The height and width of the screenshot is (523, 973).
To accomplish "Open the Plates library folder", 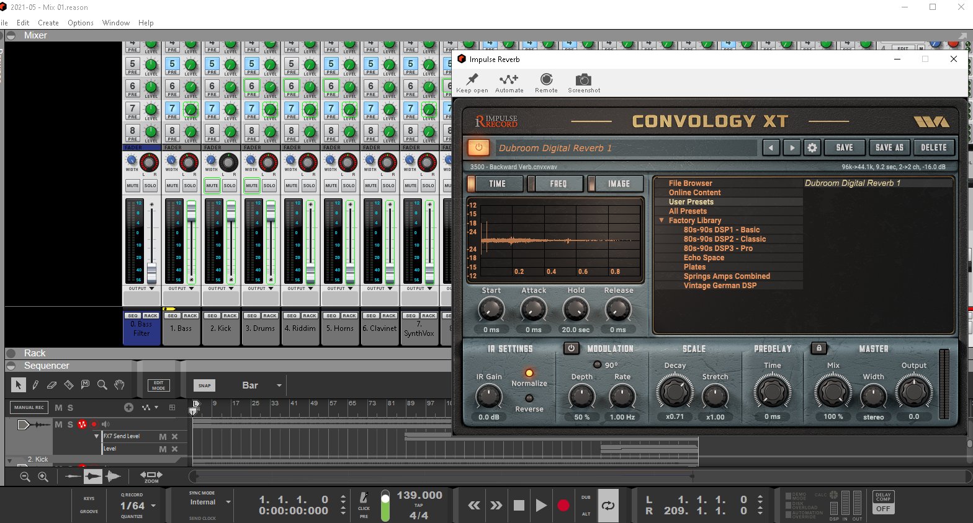I will click(x=694, y=267).
